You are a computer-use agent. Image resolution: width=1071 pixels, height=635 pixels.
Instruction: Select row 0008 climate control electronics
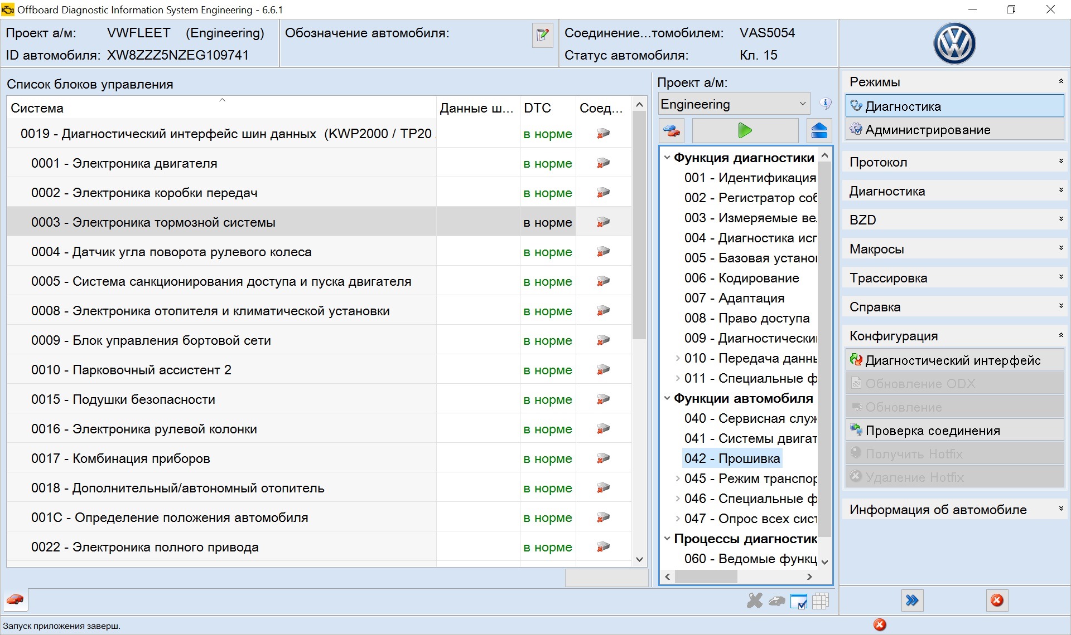(319, 311)
